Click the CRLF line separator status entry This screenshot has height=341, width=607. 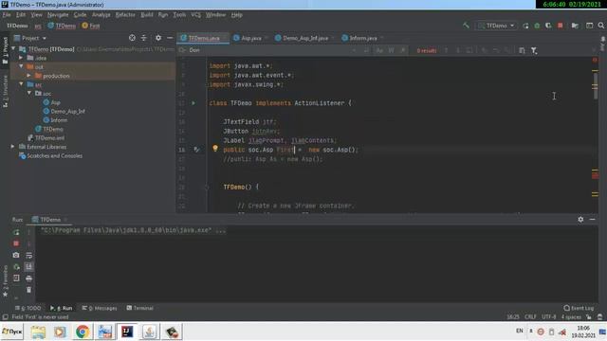[x=530, y=317]
